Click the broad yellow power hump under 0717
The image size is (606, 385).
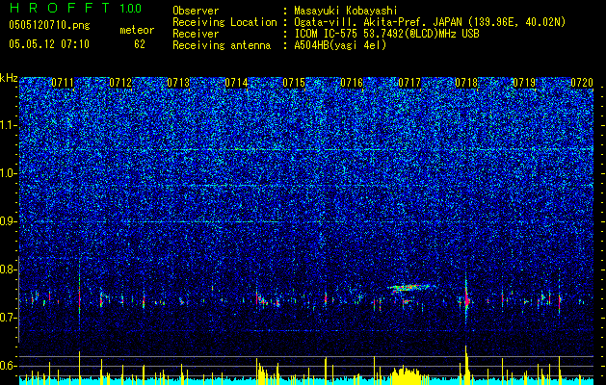pos(406,375)
